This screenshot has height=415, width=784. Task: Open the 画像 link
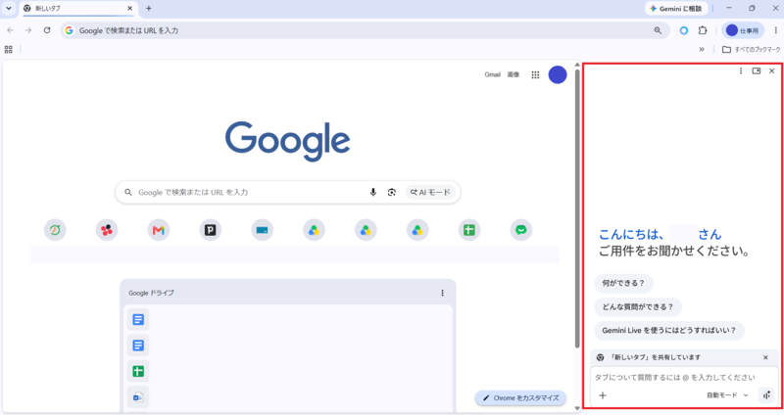(x=514, y=75)
